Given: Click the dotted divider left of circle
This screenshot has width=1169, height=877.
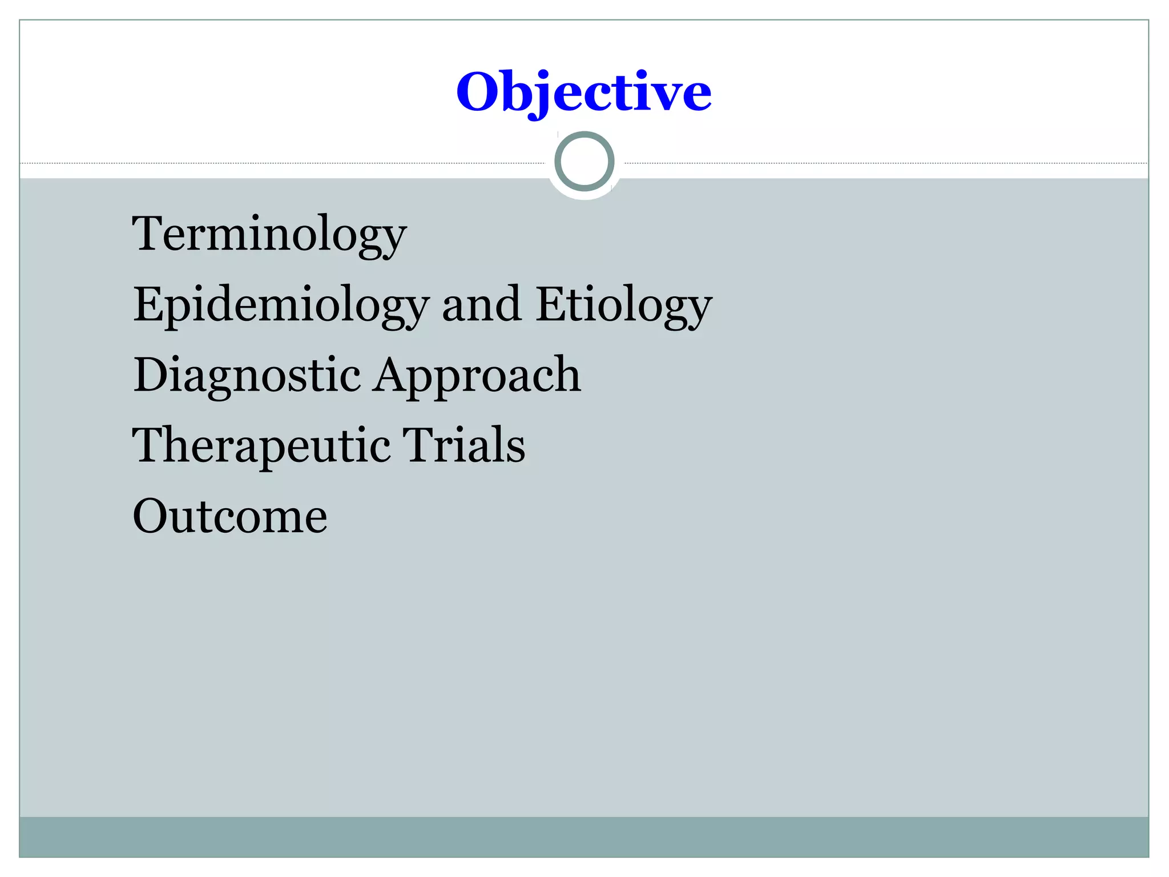Looking at the screenshot, I should click(283, 164).
